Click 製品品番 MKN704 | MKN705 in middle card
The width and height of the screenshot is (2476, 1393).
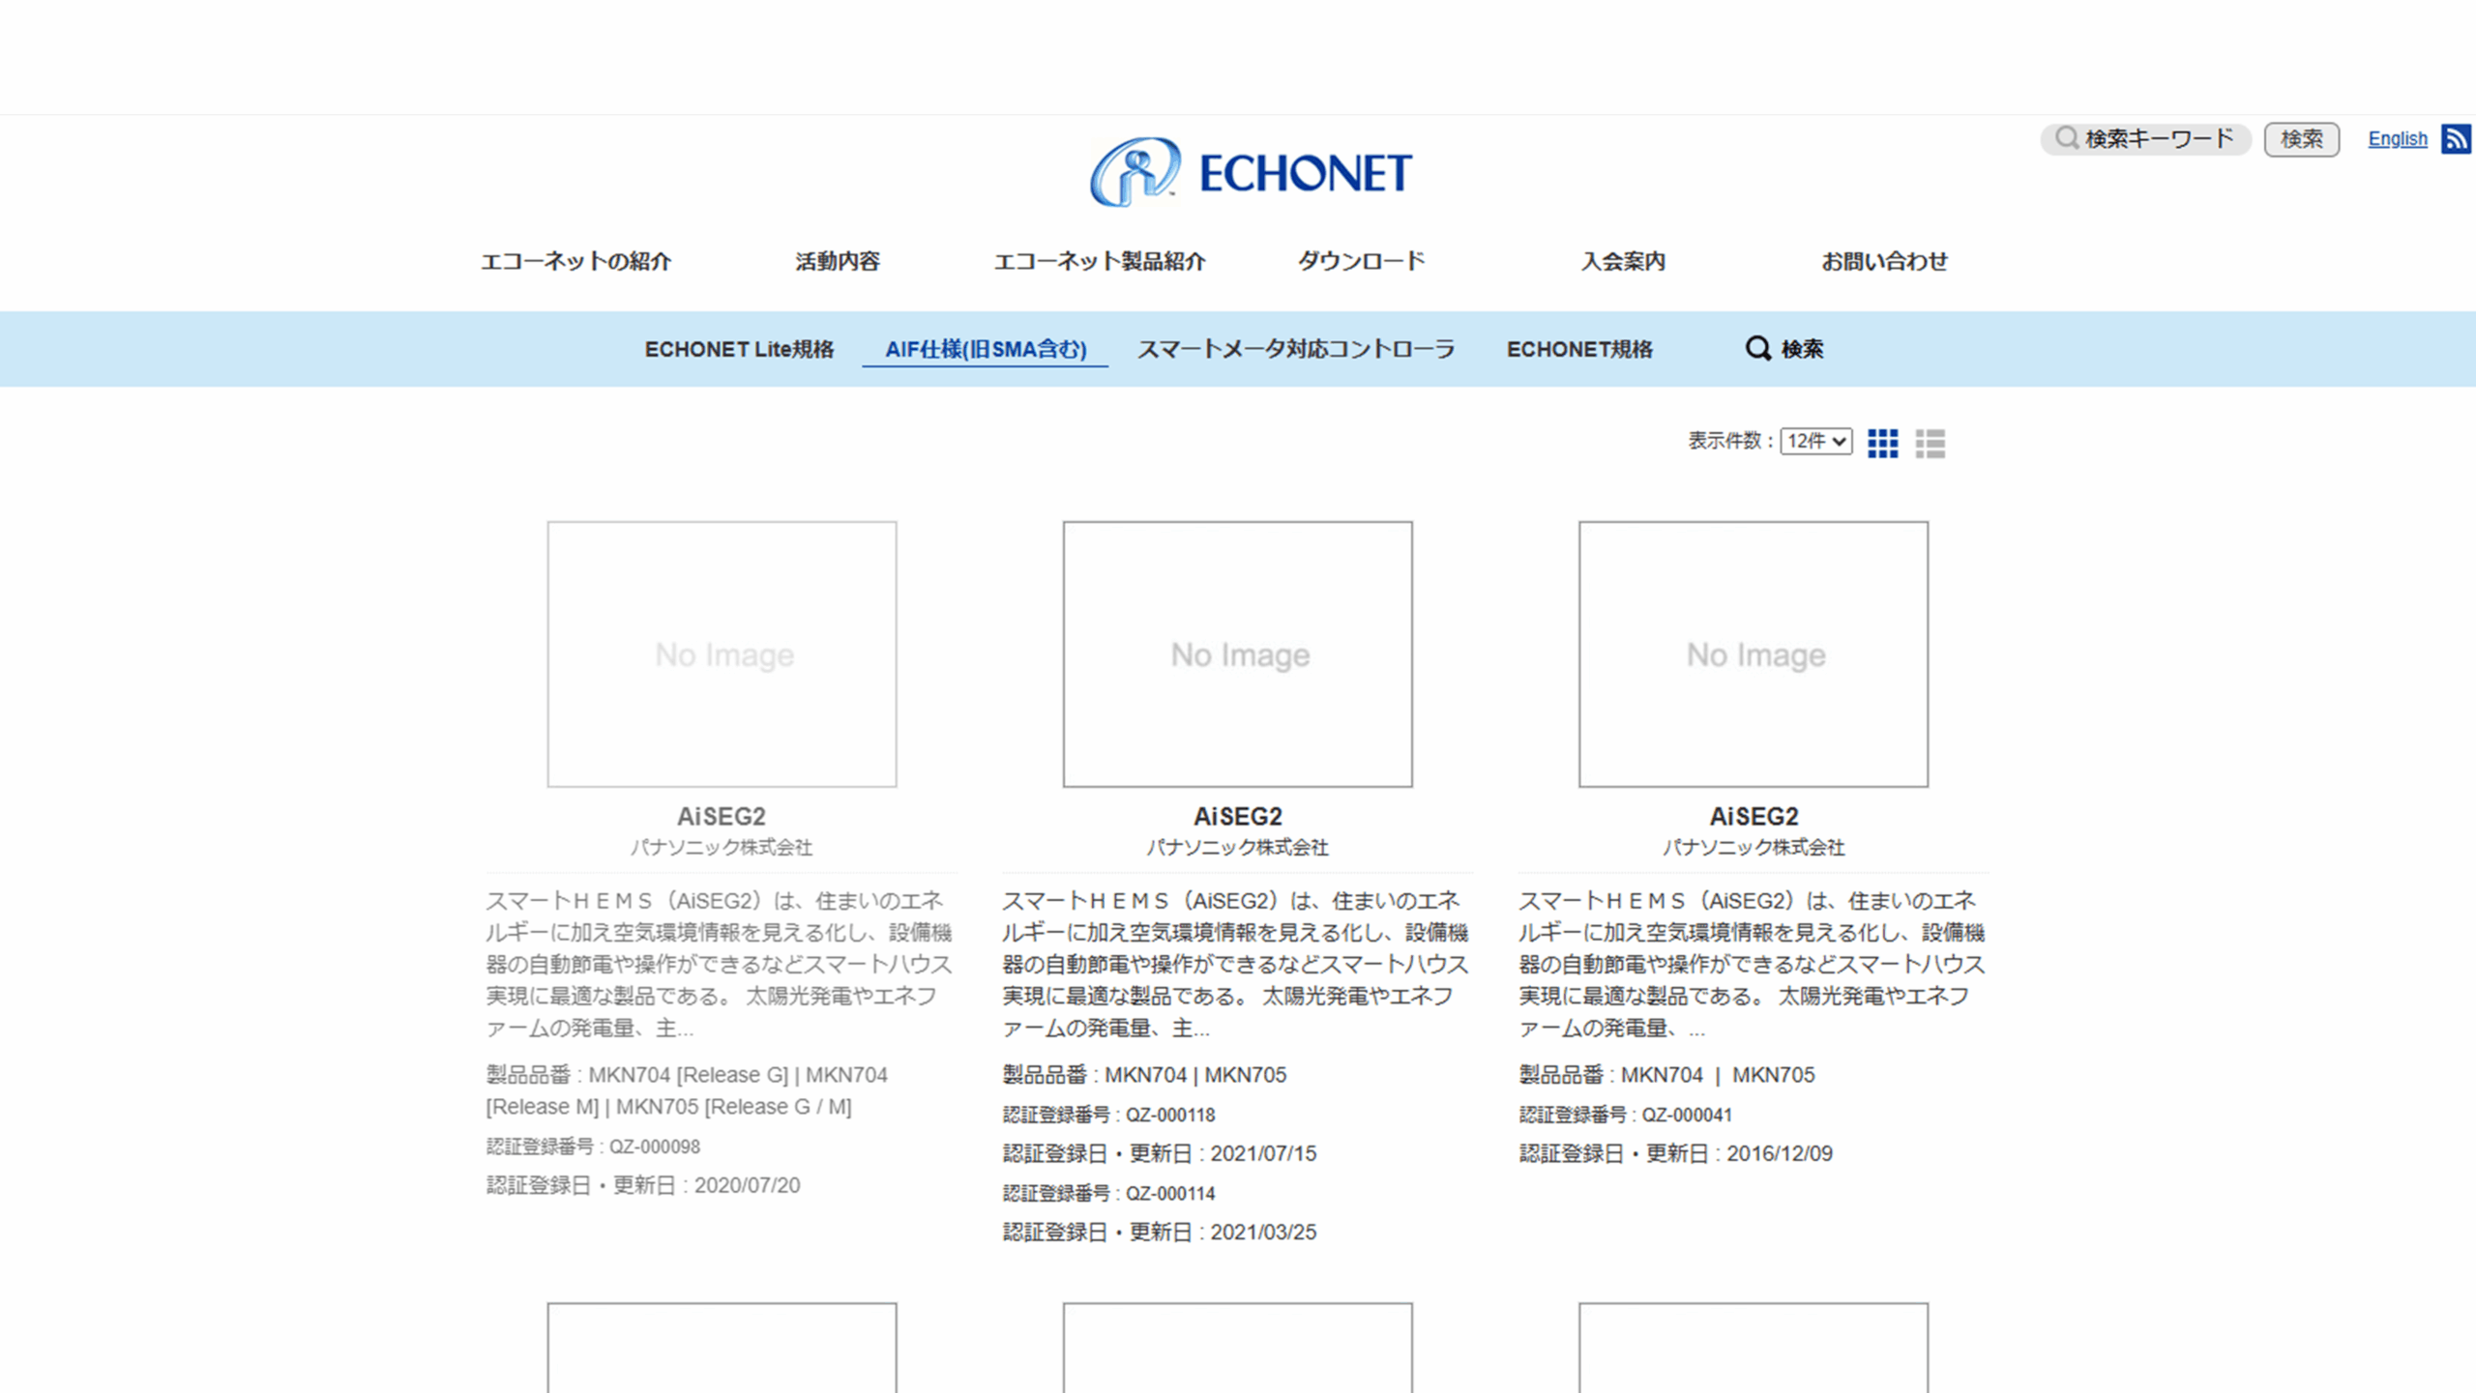[1144, 1075]
